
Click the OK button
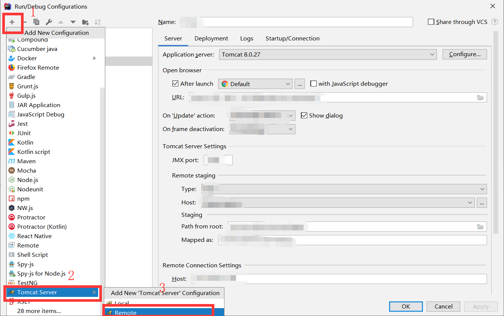(x=406, y=306)
